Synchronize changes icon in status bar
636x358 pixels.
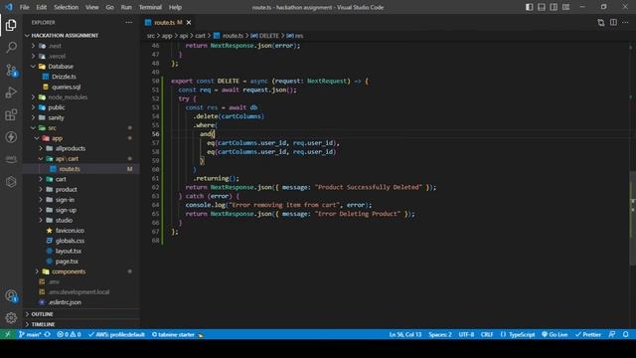pyautogui.click(x=48, y=334)
